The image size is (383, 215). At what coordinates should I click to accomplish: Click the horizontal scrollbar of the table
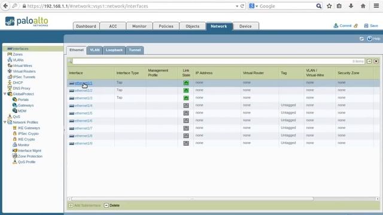coord(192,199)
